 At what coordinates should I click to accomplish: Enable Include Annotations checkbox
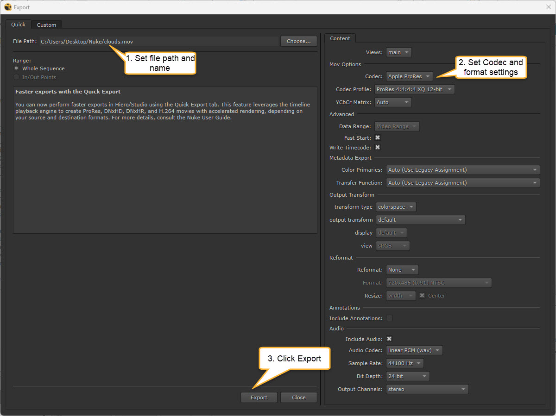(x=389, y=318)
